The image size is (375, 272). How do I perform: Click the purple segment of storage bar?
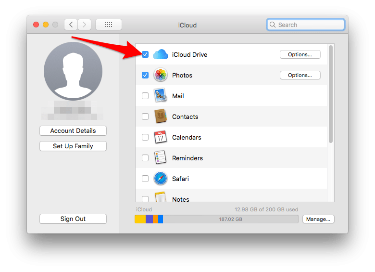149,219
